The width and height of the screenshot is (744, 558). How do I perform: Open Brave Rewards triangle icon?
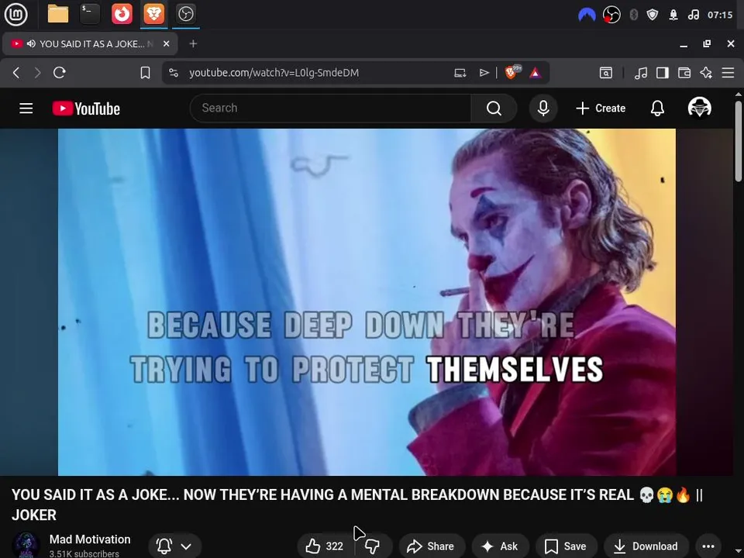point(535,73)
